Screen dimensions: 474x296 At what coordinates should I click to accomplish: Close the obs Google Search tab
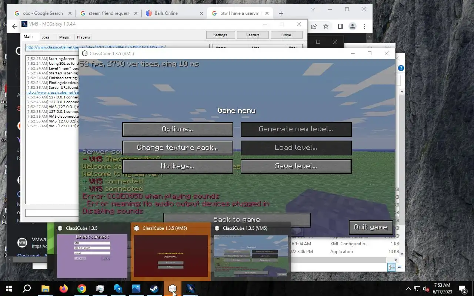pos(70,13)
